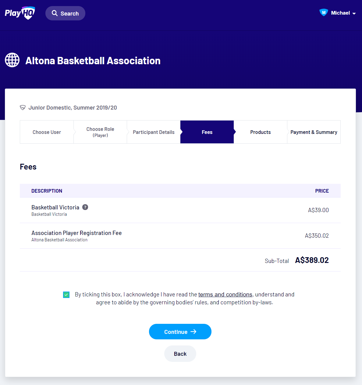Click the shield icon next to Junior Domestic
This screenshot has width=362, height=385.
tap(23, 107)
